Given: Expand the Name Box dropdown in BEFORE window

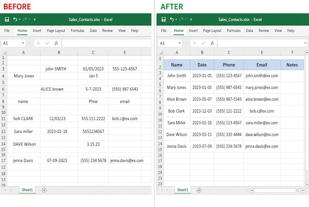Looking at the screenshot, I should [x=23, y=43].
